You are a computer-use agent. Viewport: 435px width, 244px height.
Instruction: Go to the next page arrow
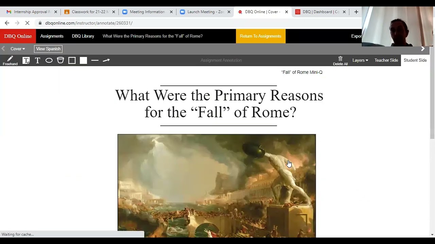pyautogui.click(x=423, y=49)
